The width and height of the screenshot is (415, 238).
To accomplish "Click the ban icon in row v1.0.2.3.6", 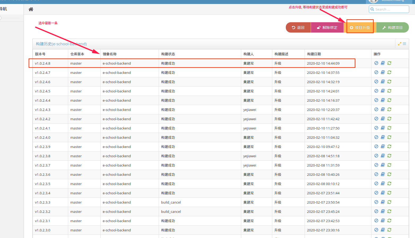I will [x=376, y=174].
